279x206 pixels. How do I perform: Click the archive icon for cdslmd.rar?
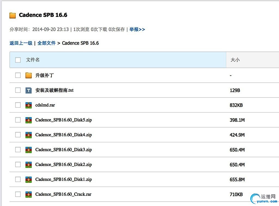click(x=29, y=105)
